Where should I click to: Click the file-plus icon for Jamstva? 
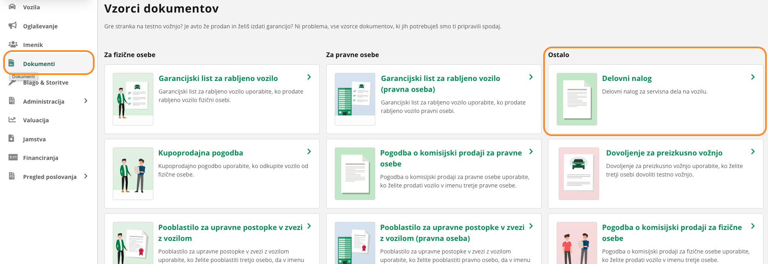point(12,138)
